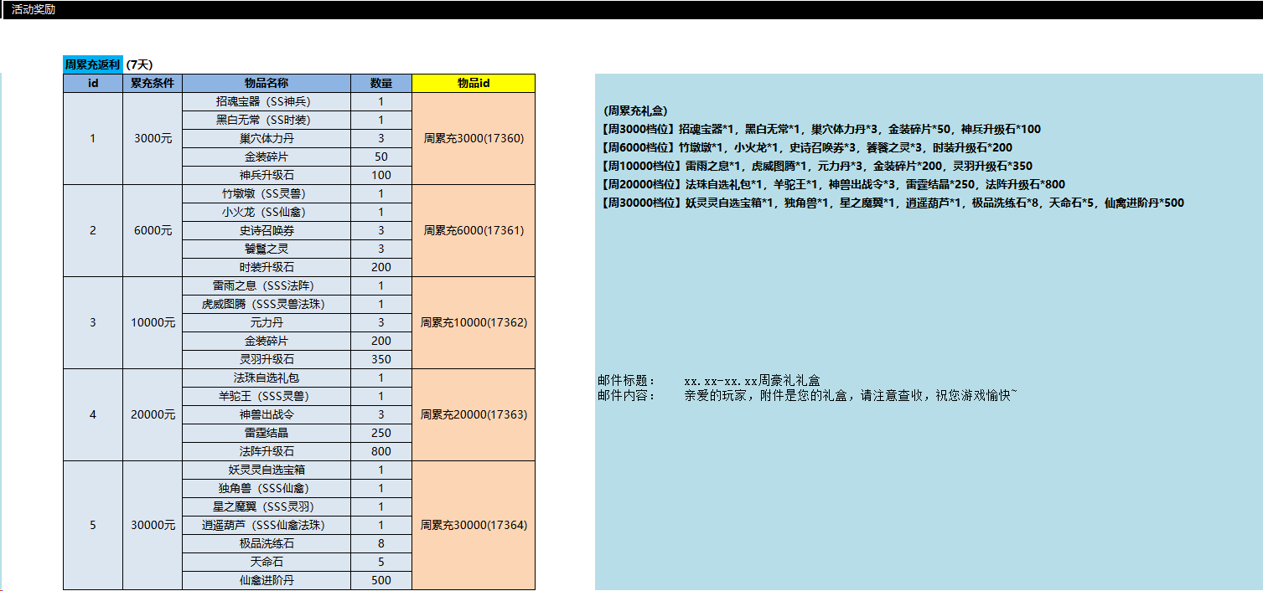Select the 【周30000档位】 description line

(893, 203)
